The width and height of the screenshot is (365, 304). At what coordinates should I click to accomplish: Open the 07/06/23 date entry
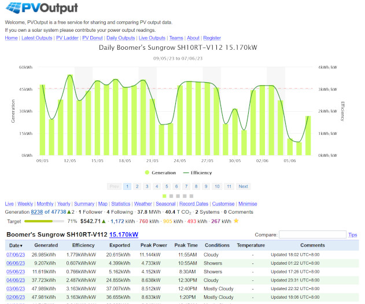pos(16,255)
